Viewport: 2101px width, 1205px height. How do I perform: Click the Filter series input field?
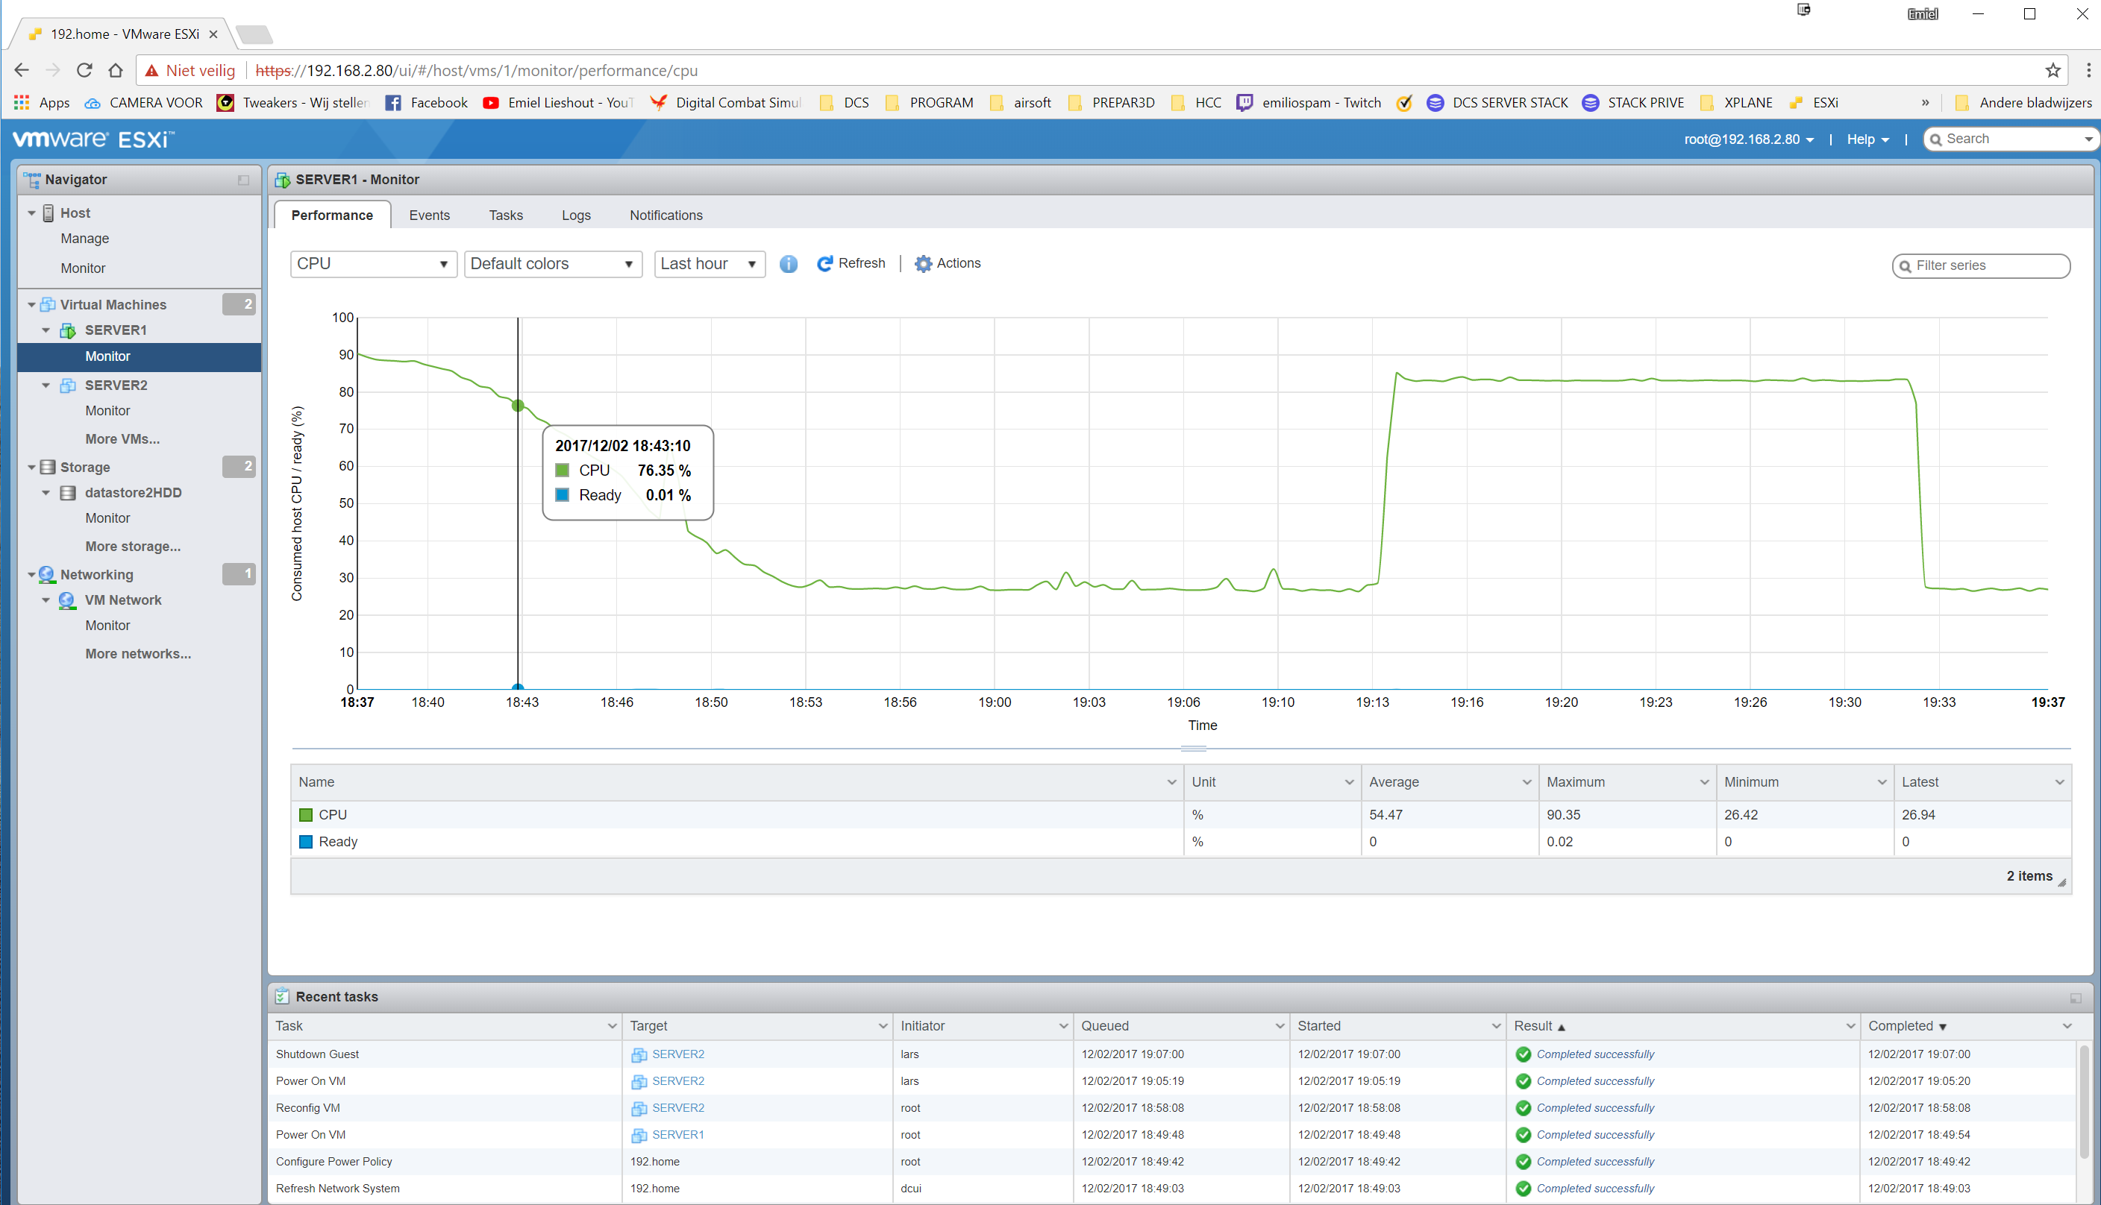(x=1987, y=265)
